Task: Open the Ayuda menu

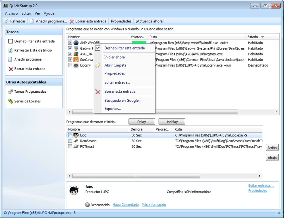Action: pos(49,13)
